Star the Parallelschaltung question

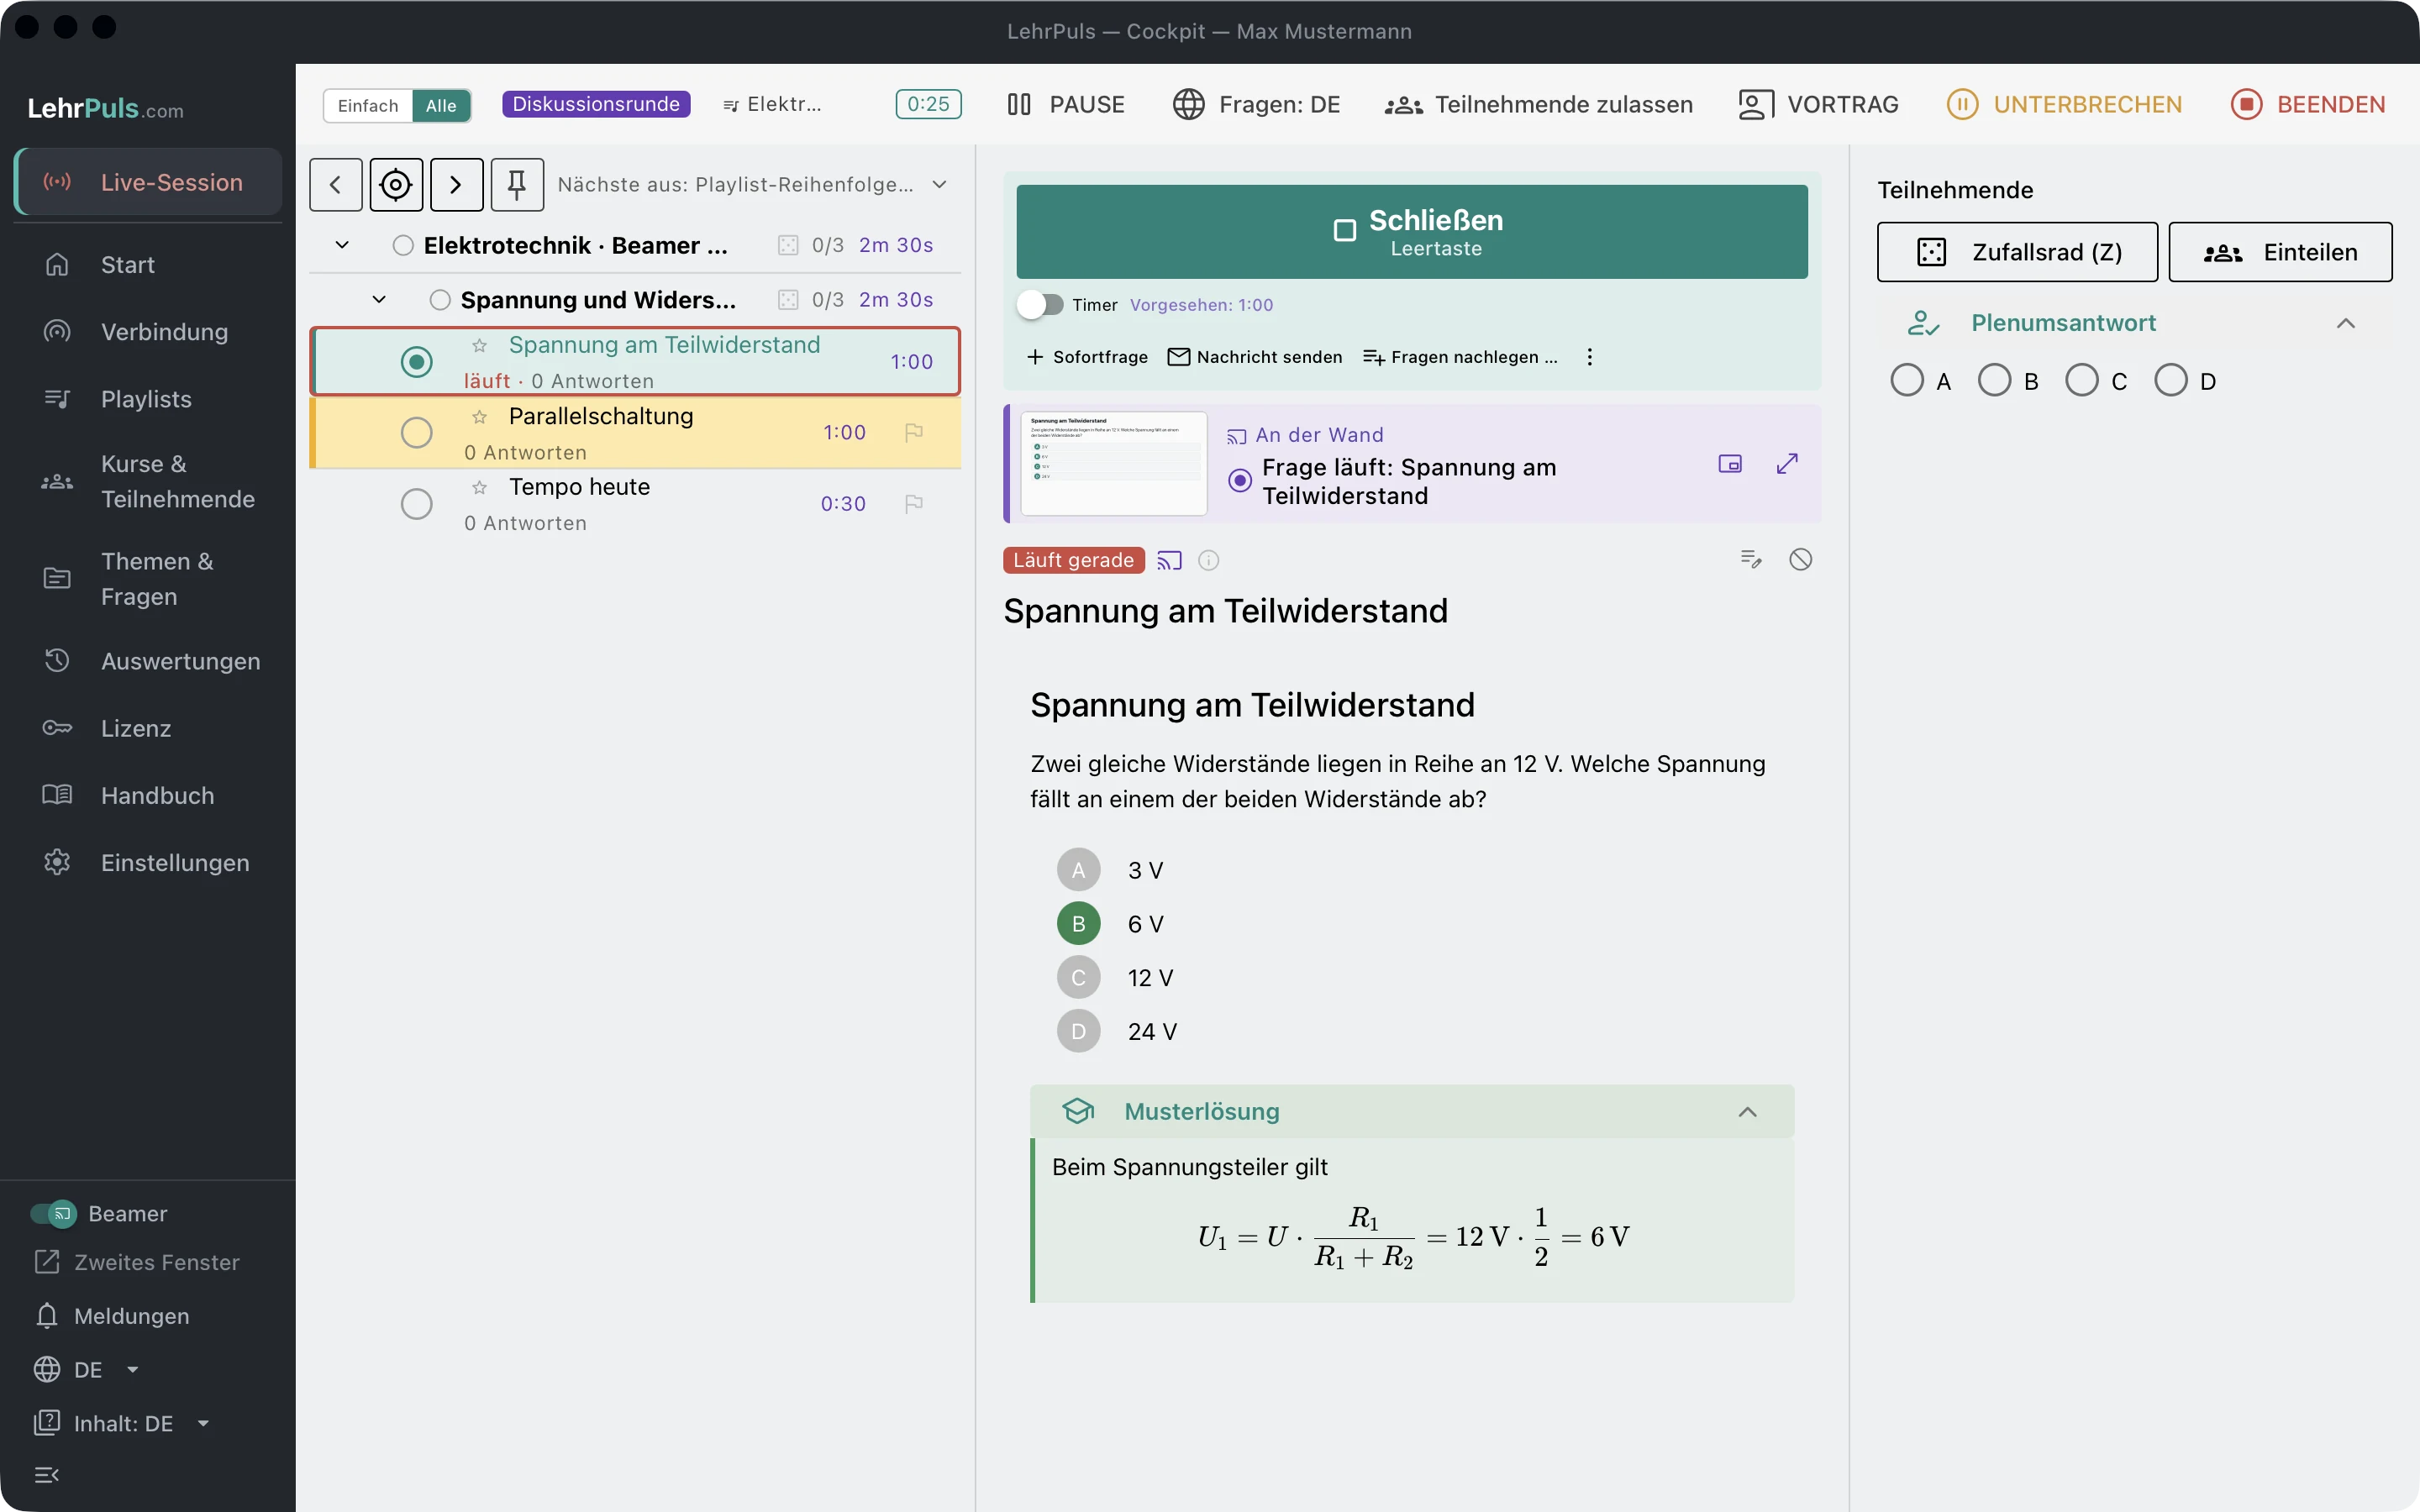480,416
